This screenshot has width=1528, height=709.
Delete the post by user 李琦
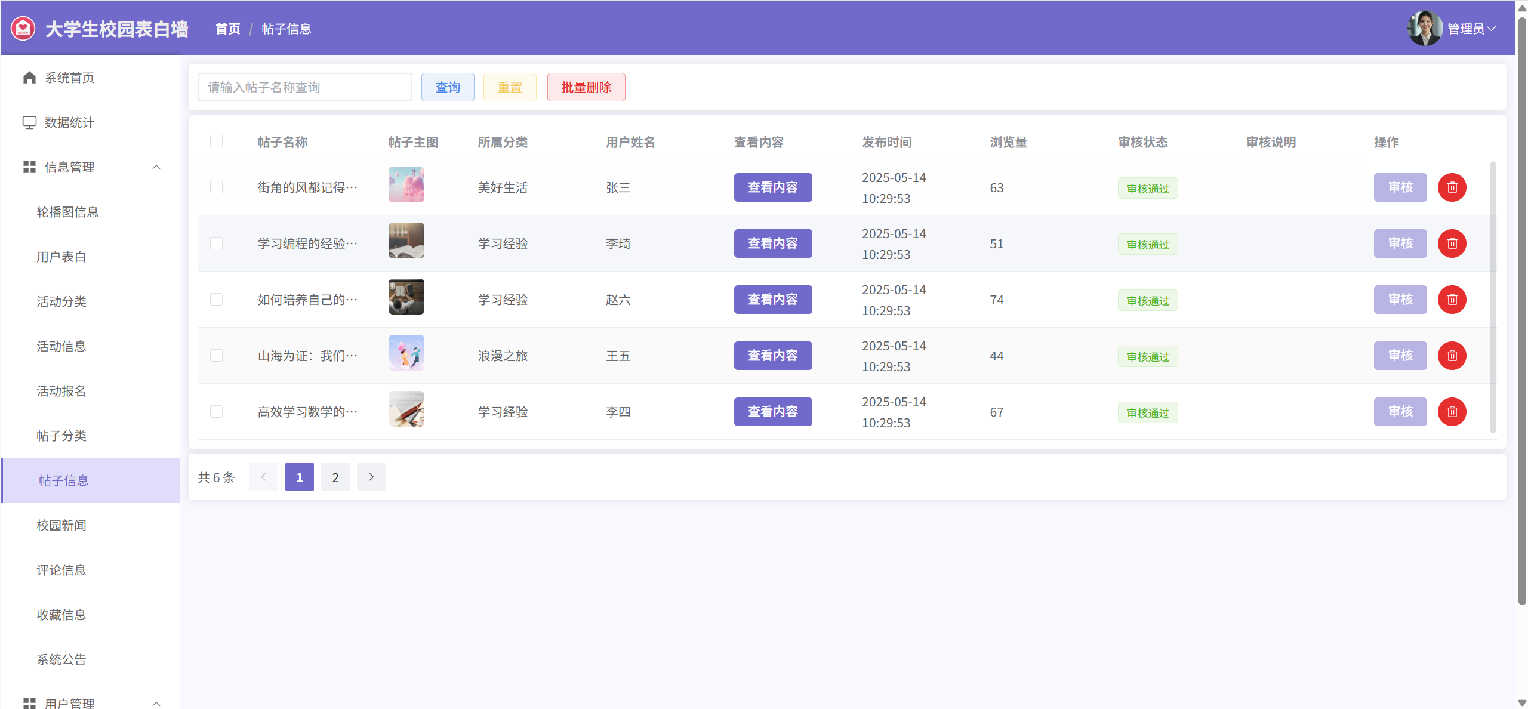[x=1452, y=243]
